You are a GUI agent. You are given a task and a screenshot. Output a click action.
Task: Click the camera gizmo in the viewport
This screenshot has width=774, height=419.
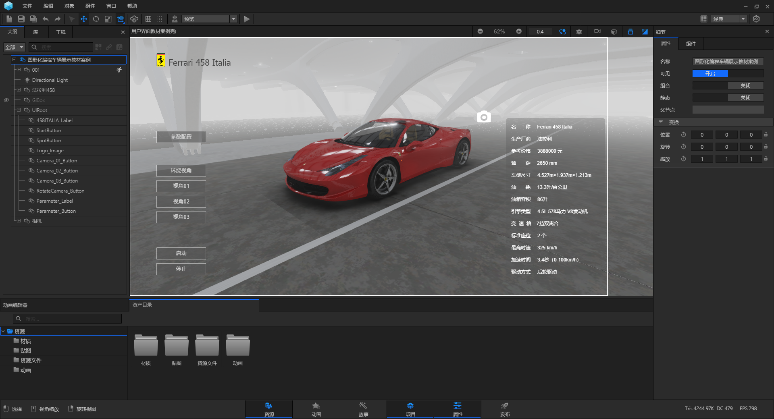coord(484,117)
